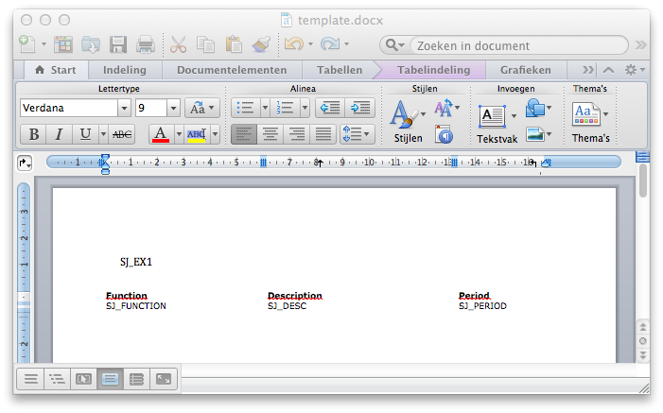663x413 pixels.
Task: Open line spacing options
Action: click(357, 134)
